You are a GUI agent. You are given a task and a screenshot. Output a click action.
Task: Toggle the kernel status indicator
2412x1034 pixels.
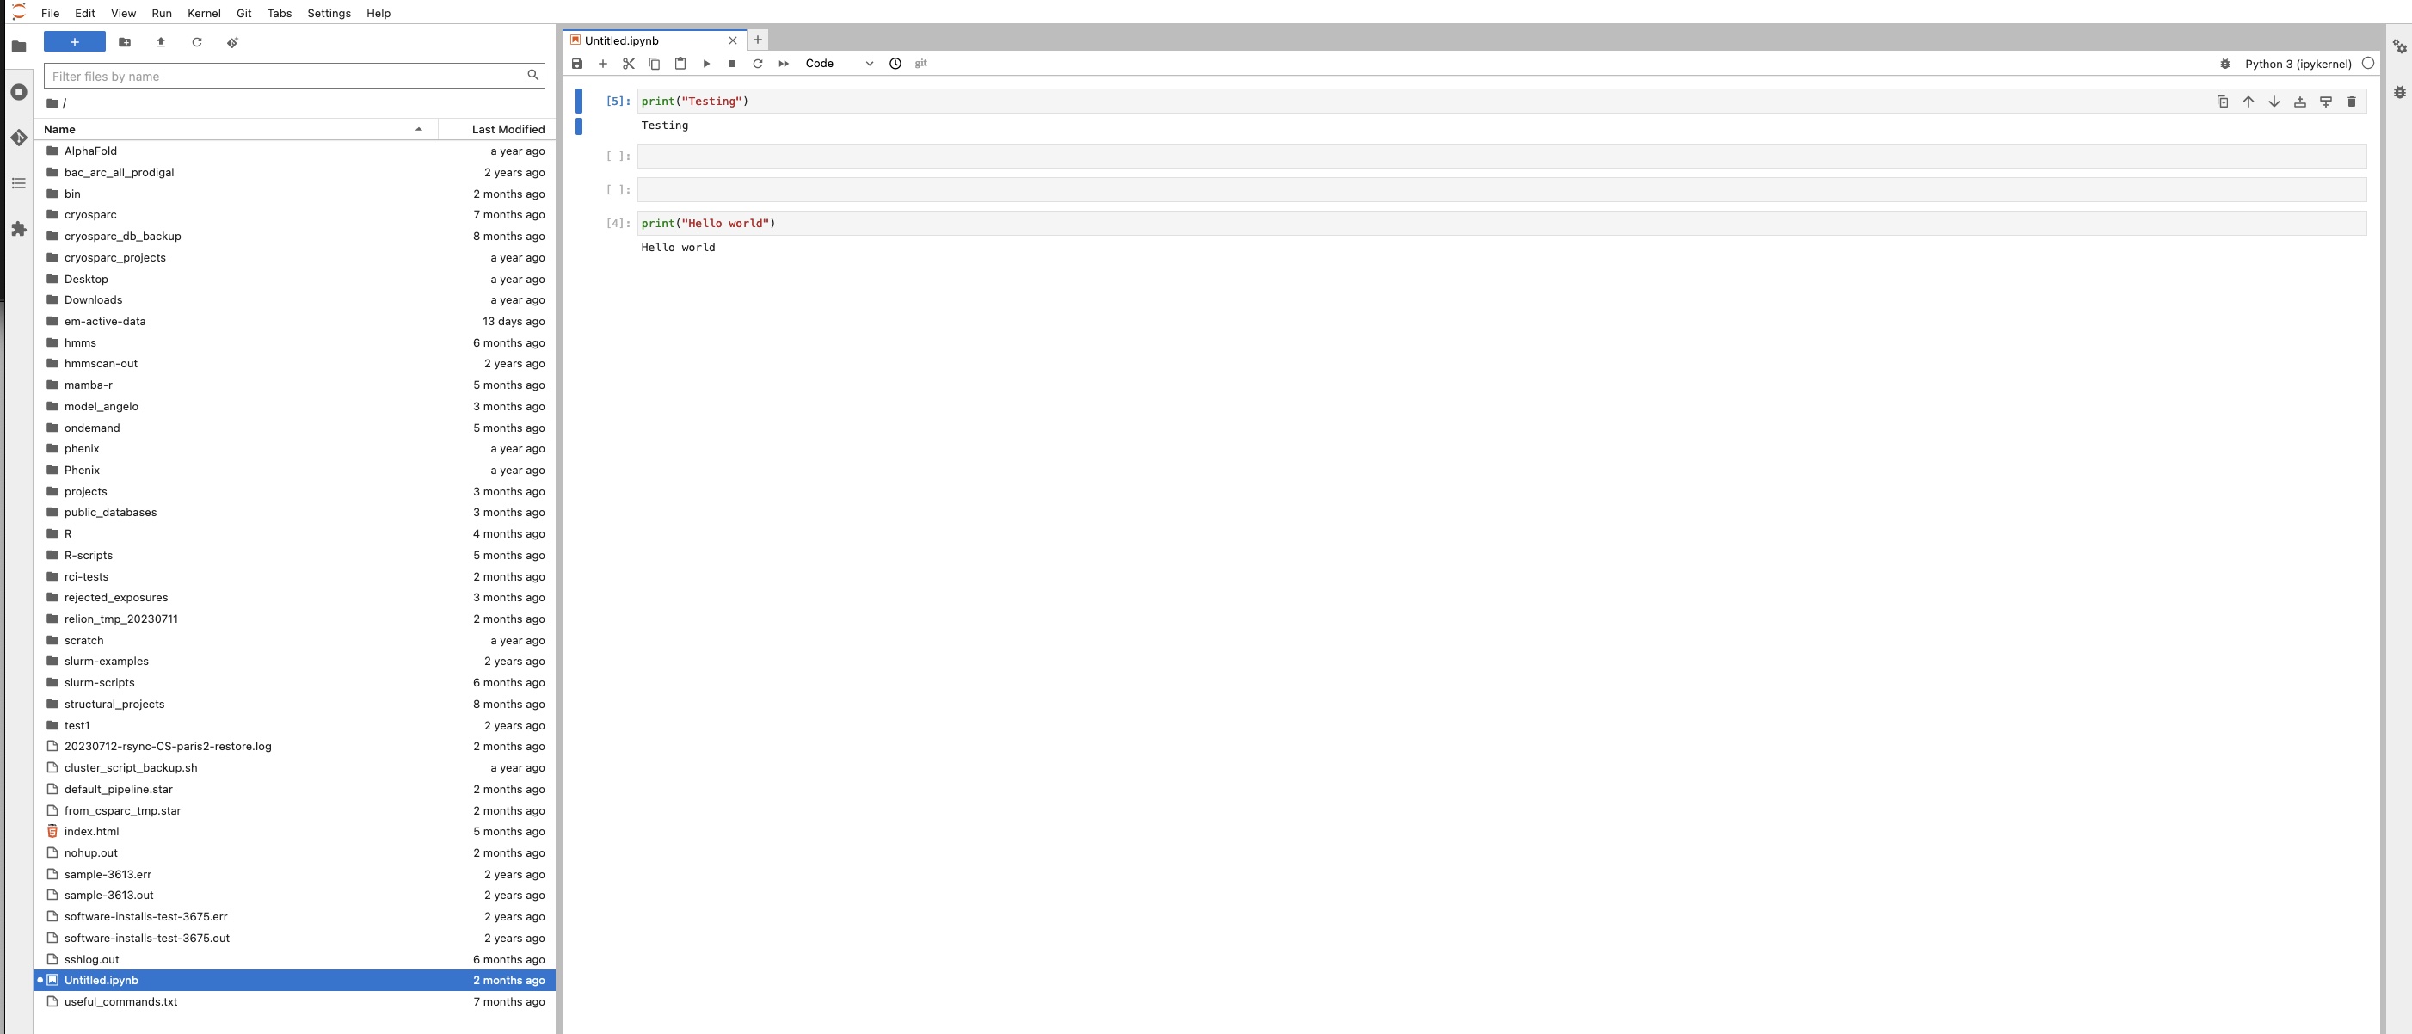2367,63
